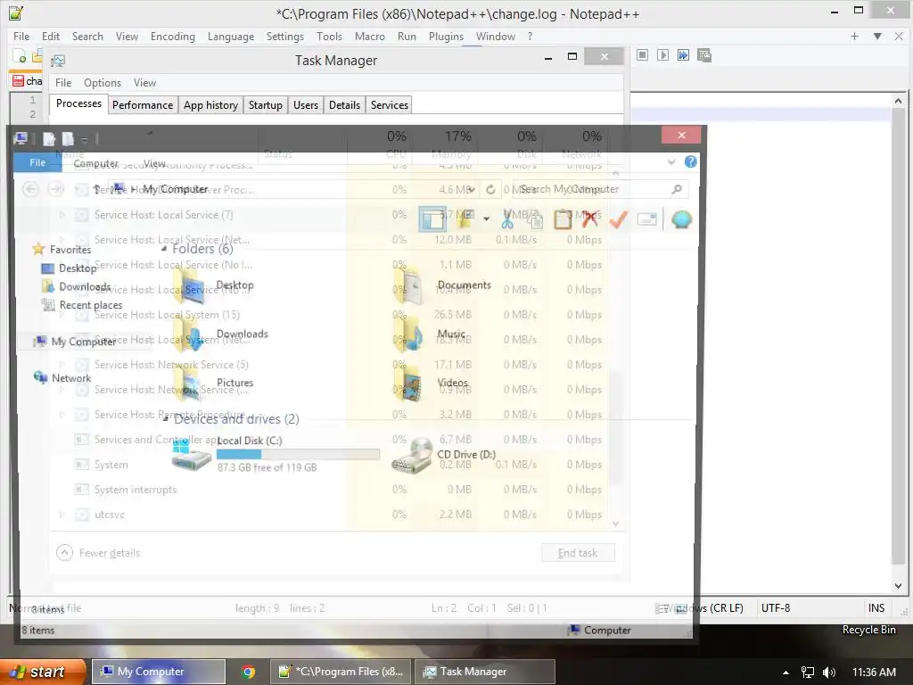This screenshot has width=913, height=685.
Task: Open the Options menu in Task Manager
Action: [x=103, y=83]
